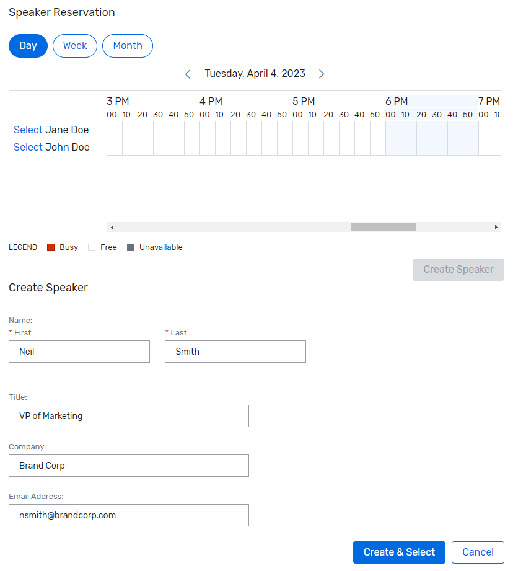This screenshot has height=571, width=513.
Task: Click the scrollbar right arrow on timeline
Action: [x=496, y=228]
